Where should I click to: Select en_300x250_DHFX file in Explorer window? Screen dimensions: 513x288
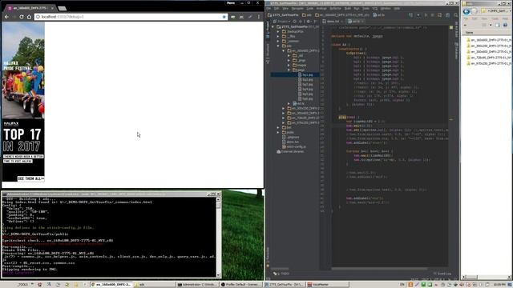[x=489, y=46]
